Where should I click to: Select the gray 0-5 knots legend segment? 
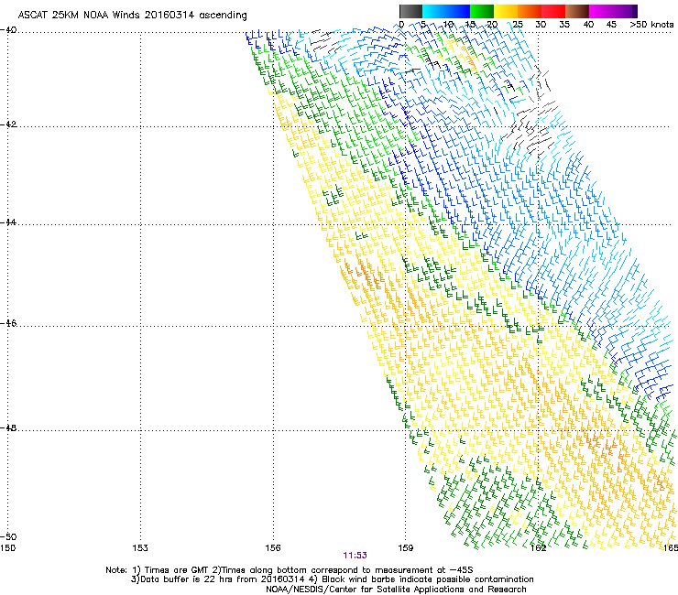pyautogui.click(x=410, y=11)
